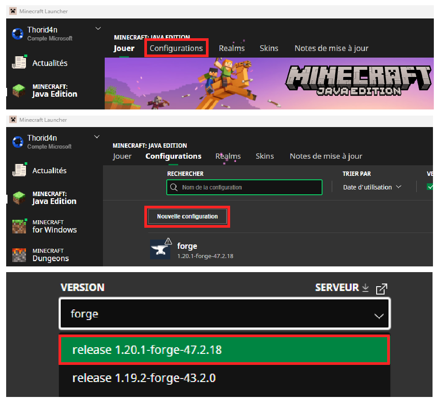Click the version dropdown chevron arrow
Screen dimensions: 440x404
379,316
